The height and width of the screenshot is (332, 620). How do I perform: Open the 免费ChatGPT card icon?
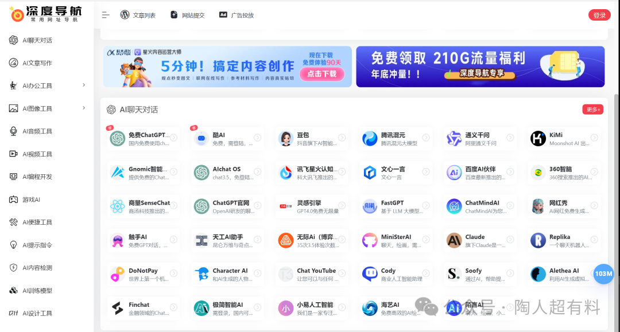click(x=118, y=139)
